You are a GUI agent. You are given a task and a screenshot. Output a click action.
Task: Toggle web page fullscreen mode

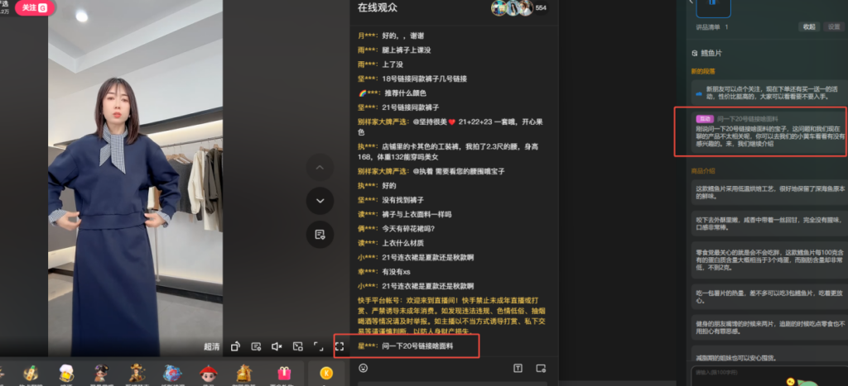[319, 346]
